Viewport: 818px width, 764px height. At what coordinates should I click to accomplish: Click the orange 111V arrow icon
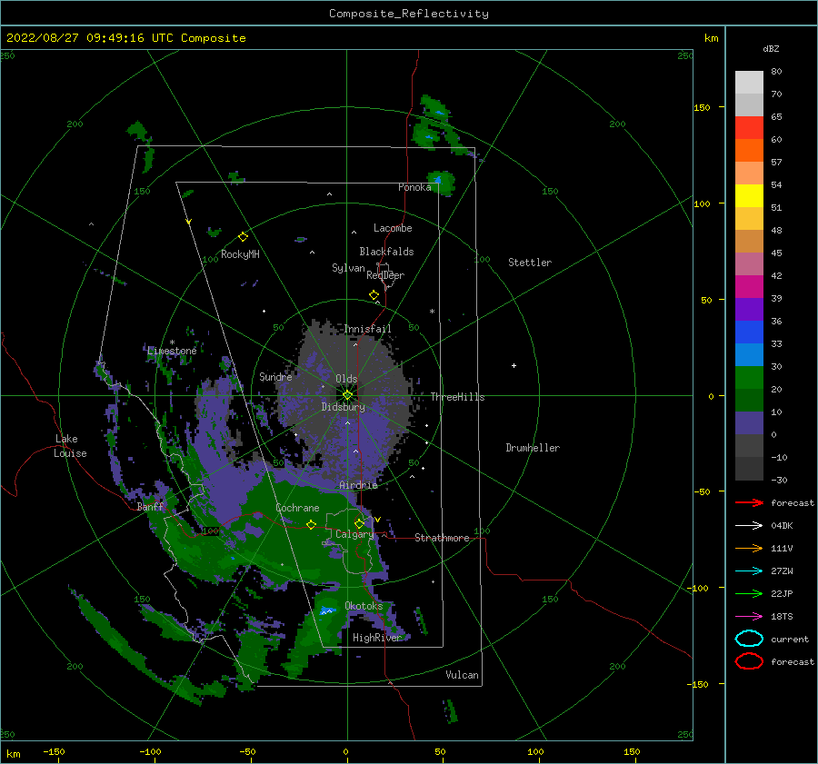point(749,548)
